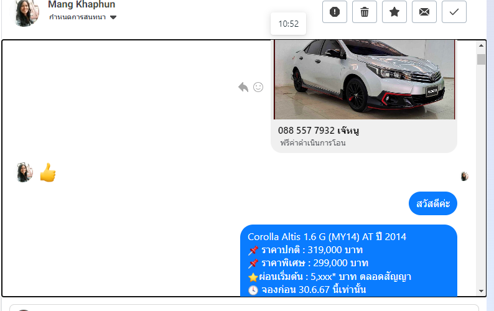This screenshot has height=311, width=494.
Task: Open the silver Toyota car image
Action: click(x=364, y=80)
